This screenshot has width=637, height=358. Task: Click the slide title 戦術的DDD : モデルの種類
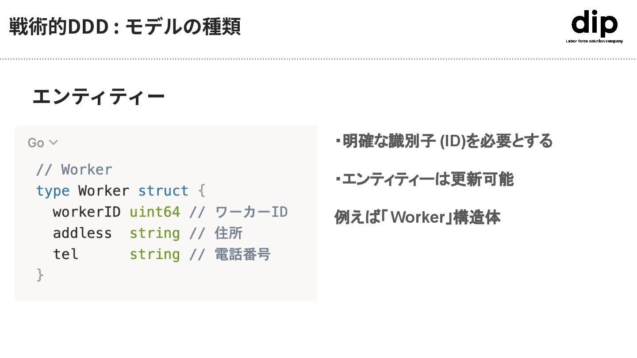point(125,27)
